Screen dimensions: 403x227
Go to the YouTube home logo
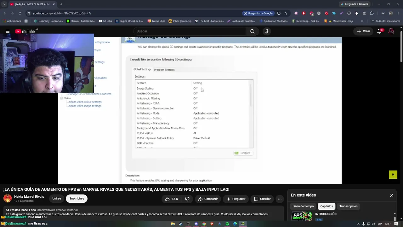pos(25,31)
